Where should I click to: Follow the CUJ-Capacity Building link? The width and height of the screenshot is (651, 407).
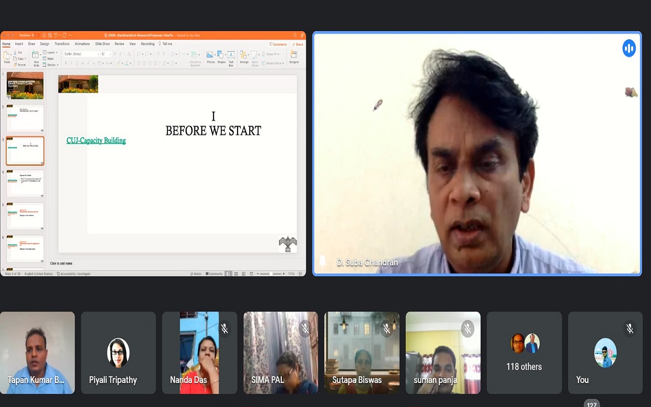point(96,141)
